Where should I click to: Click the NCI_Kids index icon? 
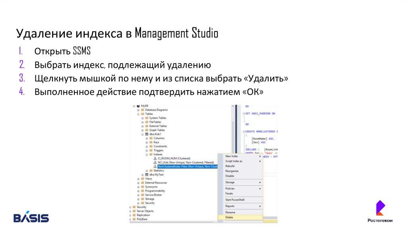click(x=155, y=162)
